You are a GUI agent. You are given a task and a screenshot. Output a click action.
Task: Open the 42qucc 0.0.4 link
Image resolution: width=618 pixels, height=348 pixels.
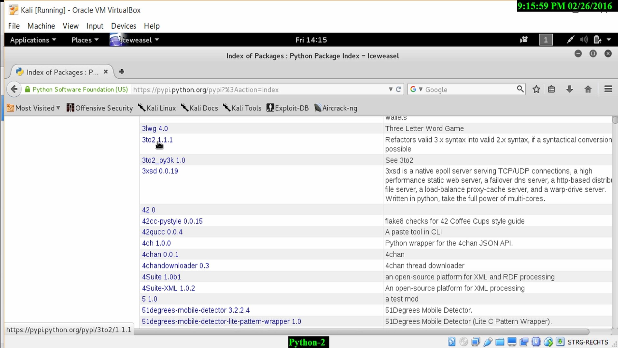pos(162,232)
